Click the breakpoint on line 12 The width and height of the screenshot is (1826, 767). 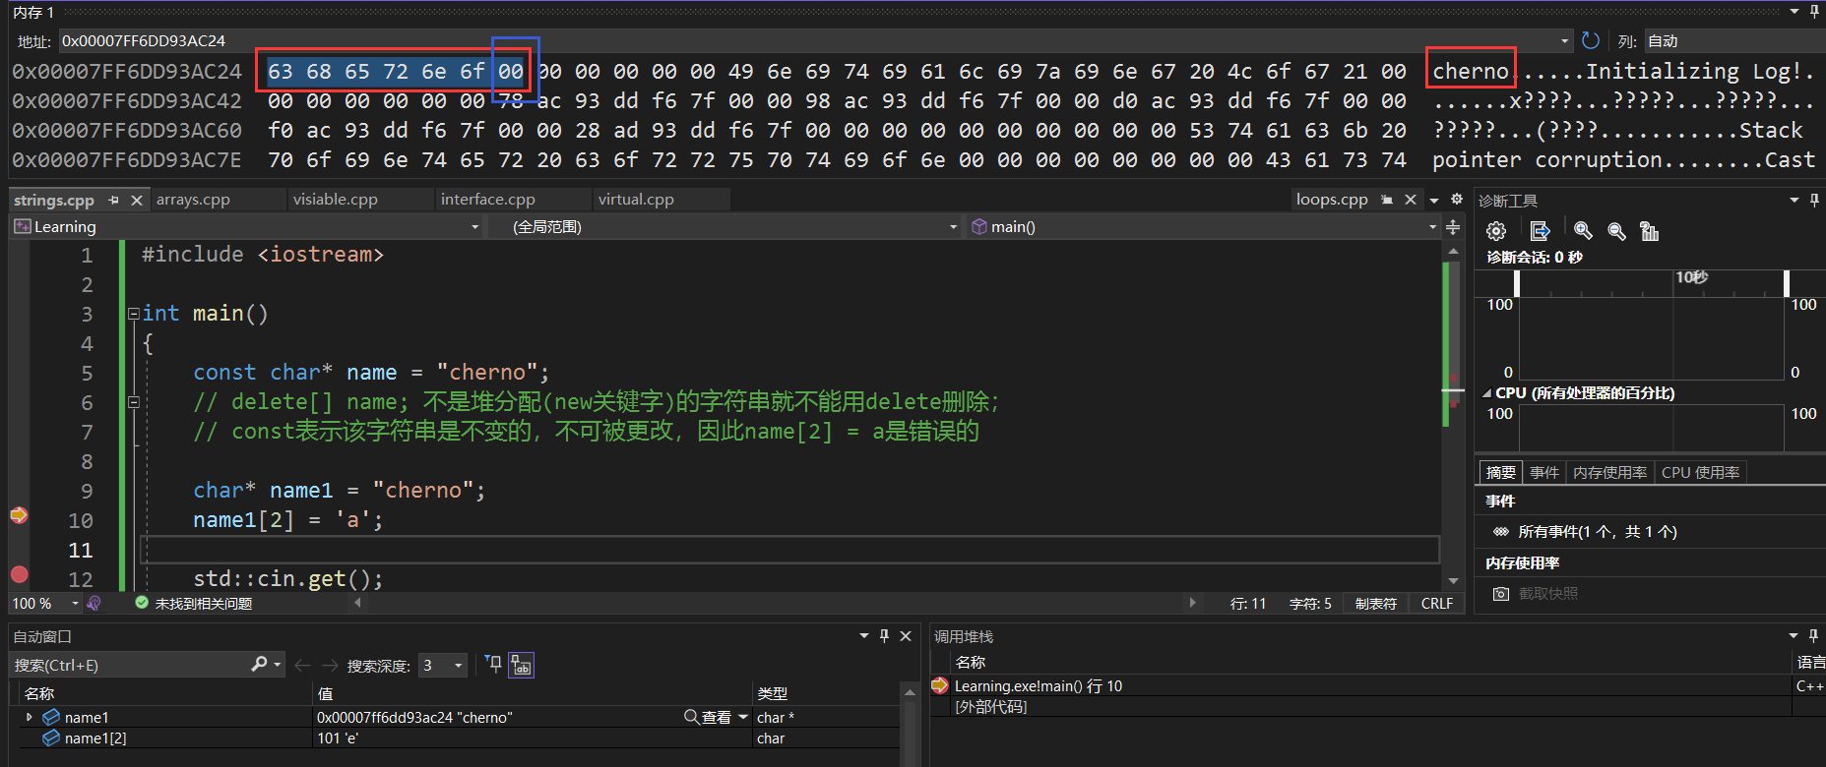pos(19,574)
